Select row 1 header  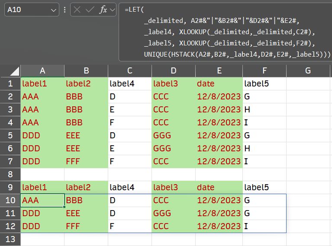click(10, 84)
